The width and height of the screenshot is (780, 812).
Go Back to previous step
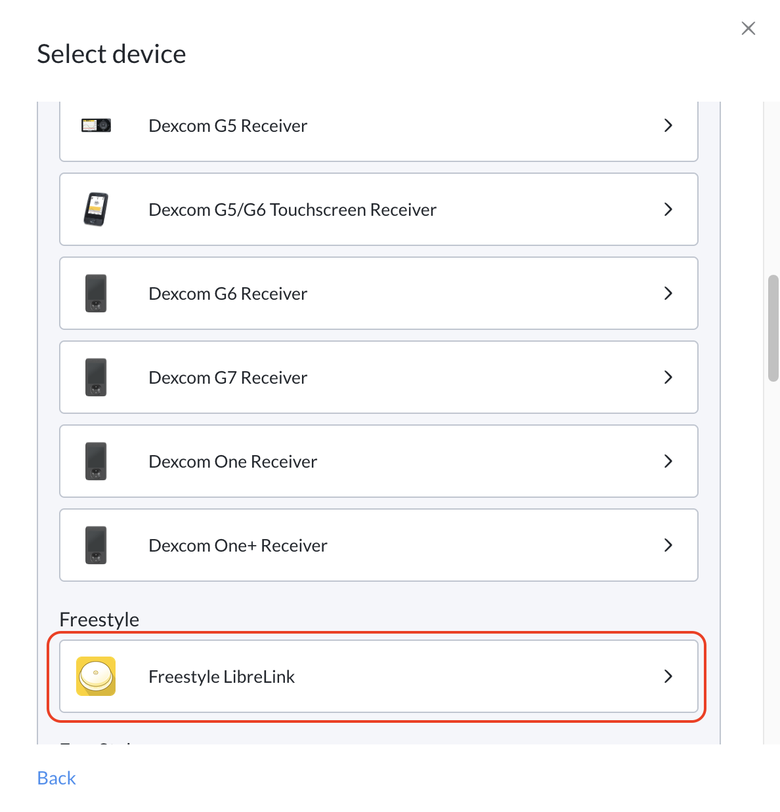point(56,778)
